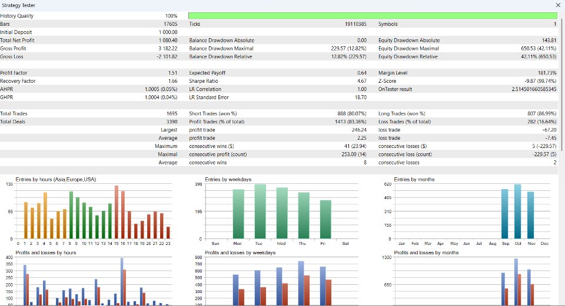565x306 pixels.
Task: Select Short Trades value 888 (80.07%)
Action: click(x=352, y=113)
